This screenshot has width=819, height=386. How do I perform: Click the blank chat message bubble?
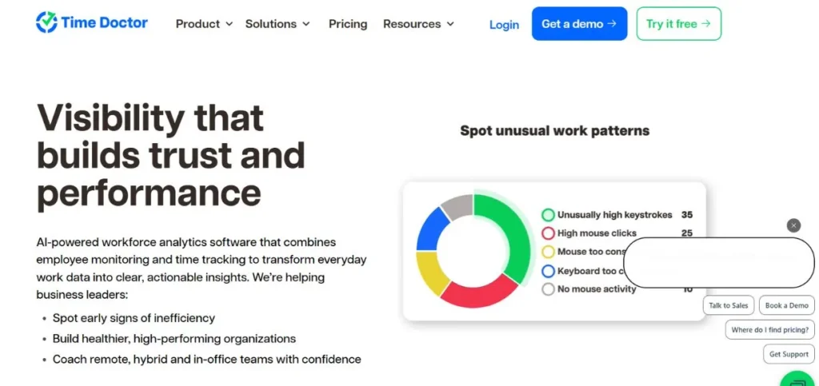(x=719, y=263)
